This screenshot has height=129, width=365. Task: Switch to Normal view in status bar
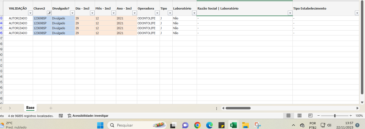[x=288, y=116]
